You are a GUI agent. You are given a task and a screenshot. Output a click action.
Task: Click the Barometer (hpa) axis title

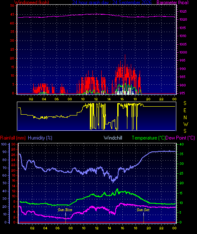(x=173, y=3)
